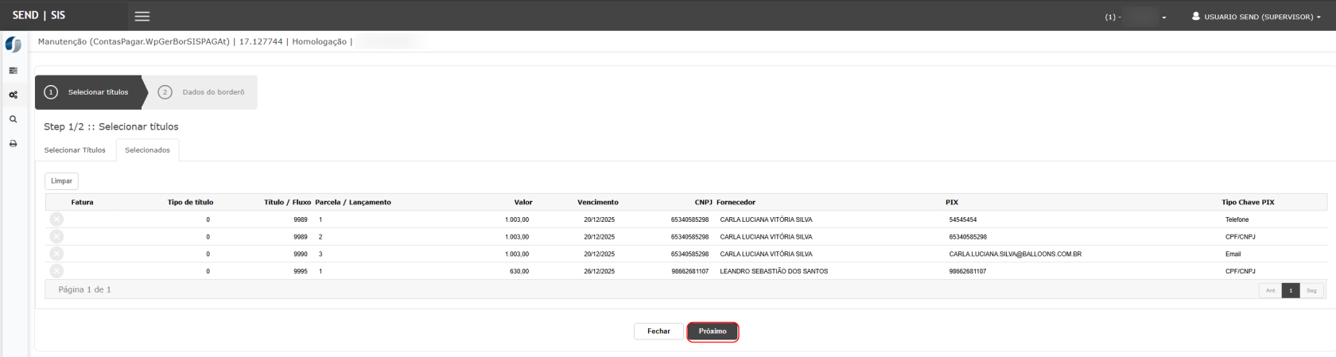Go to next page with Seg button
This screenshot has width=1336, height=357.
pos(1311,291)
